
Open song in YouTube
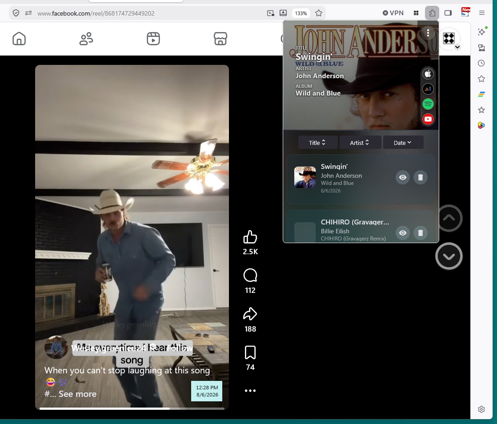[x=428, y=119]
